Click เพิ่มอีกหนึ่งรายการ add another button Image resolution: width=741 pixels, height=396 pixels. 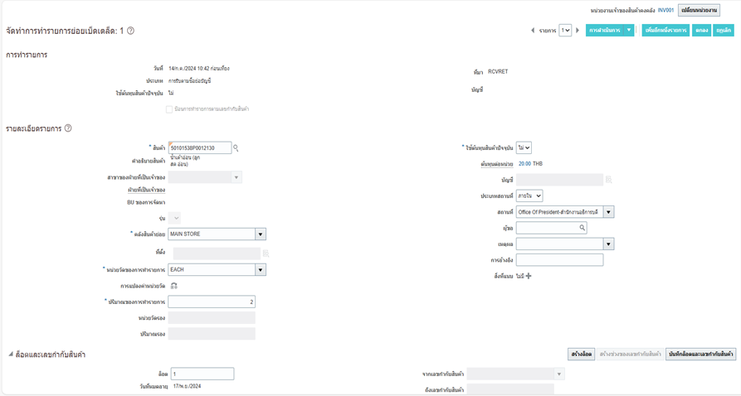point(665,30)
